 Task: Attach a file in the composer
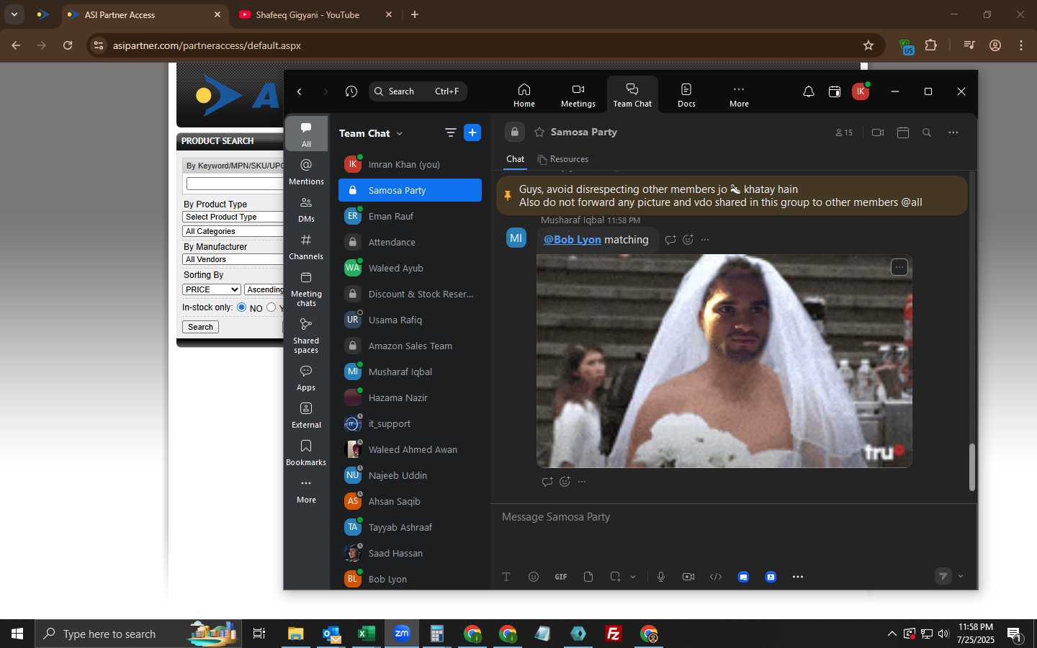click(x=588, y=577)
